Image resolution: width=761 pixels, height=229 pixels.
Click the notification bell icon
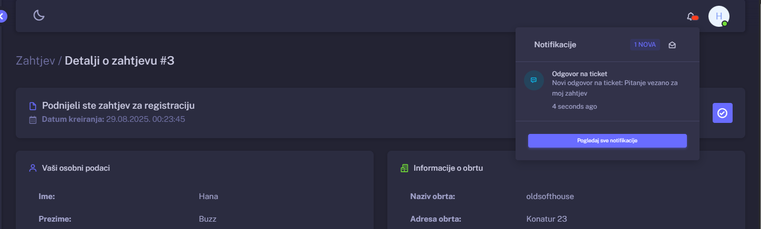pyautogui.click(x=691, y=17)
